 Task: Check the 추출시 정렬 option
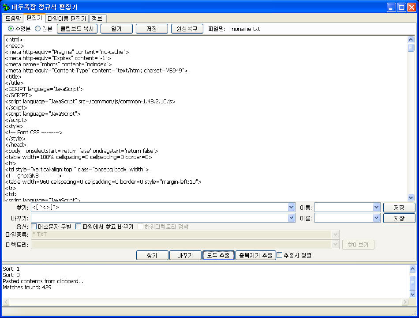[x=280, y=255]
